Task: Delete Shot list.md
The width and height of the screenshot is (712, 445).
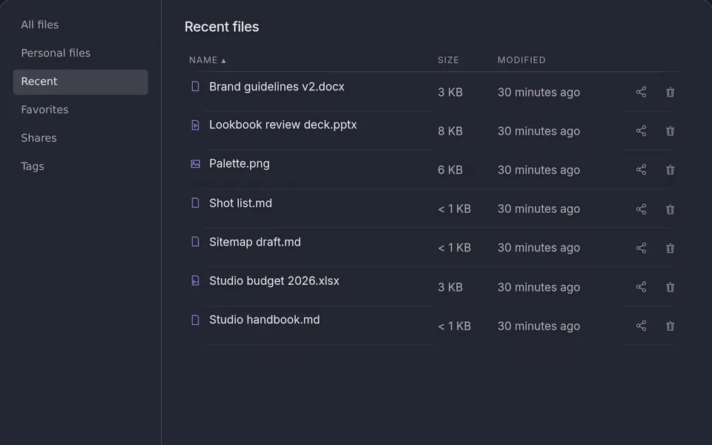Action: pos(670,209)
